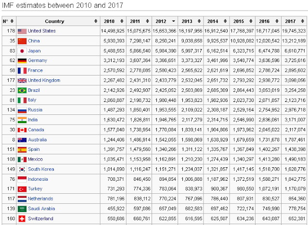Viewport: 308px width, 225px height.
Task: Click the Netherlands flag icon
Action: (x=22, y=199)
